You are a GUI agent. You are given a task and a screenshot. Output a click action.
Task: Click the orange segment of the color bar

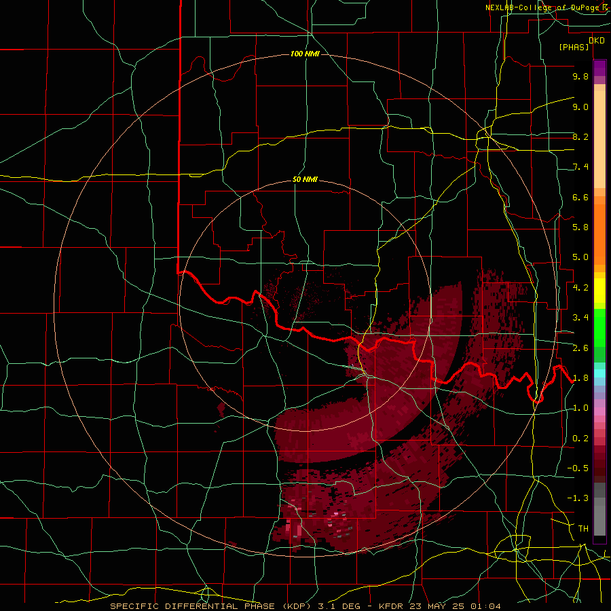click(x=599, y=235)
